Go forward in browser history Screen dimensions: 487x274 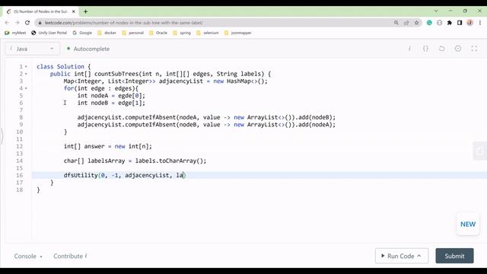click(x=17, y=23)
